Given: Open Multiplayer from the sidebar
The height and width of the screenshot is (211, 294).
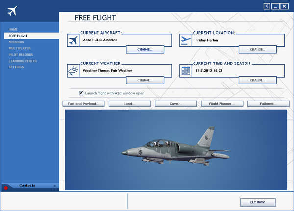Looking at the screenshot, I should tap(19, 48).
